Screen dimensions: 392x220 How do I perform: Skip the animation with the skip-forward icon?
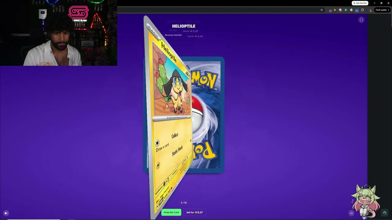[x=351, y=213]
